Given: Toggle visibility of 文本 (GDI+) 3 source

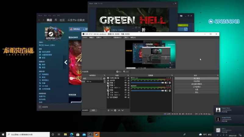Looking at the screenshot, I should 125,88.
